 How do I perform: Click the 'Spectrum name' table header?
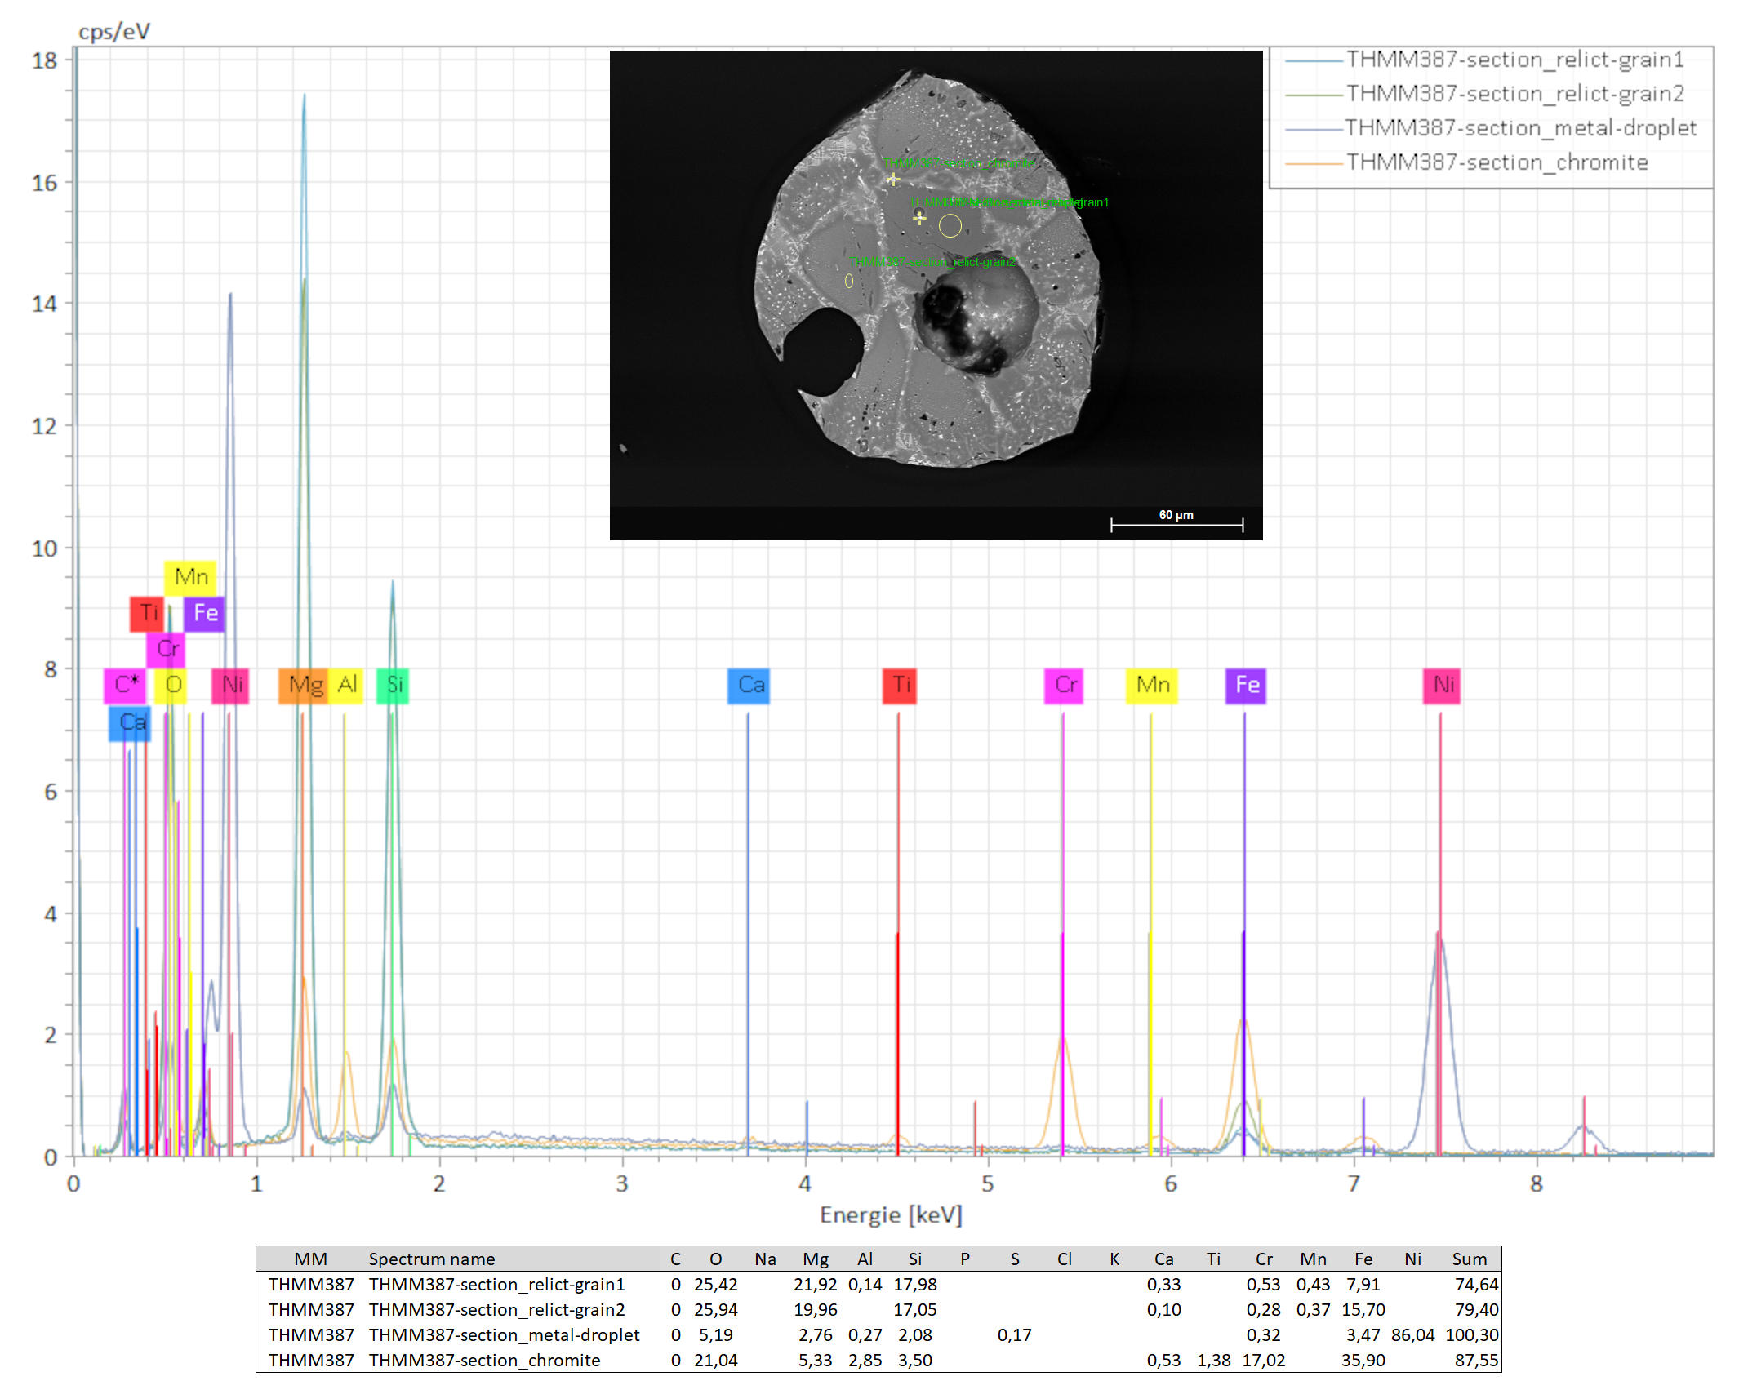[431, 1259]
